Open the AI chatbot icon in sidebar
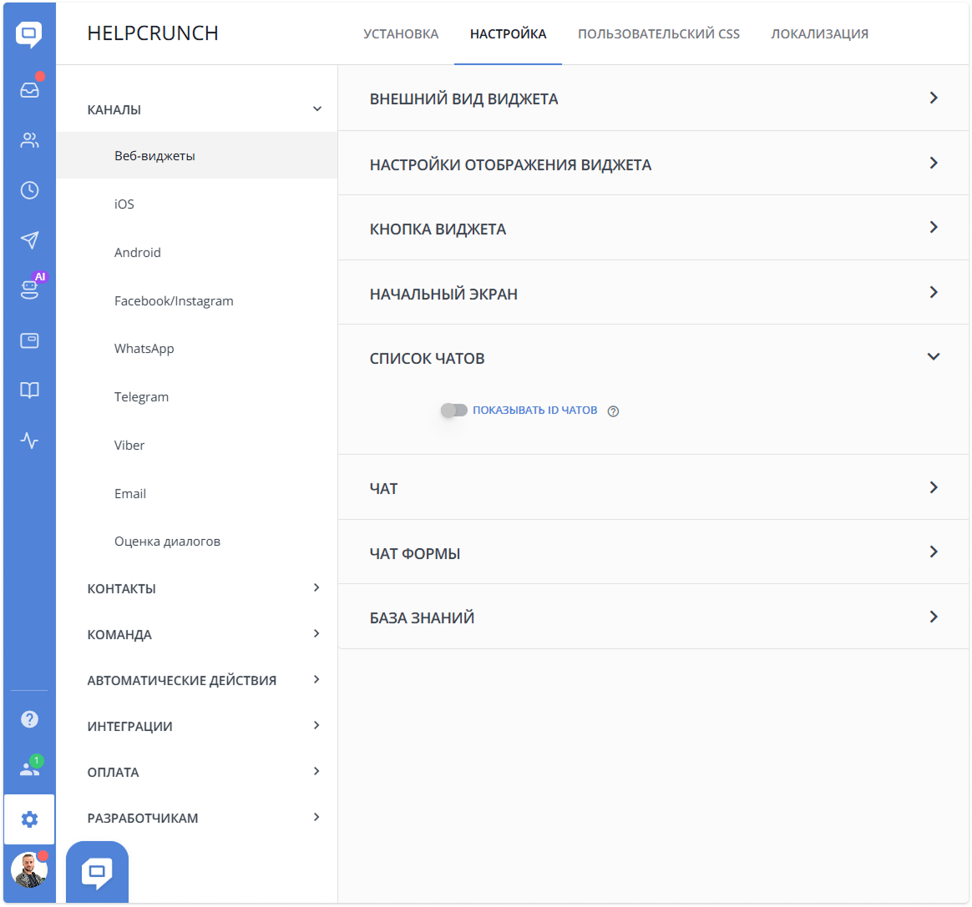This screenshot has height=907, width=972. pos(30,290)
